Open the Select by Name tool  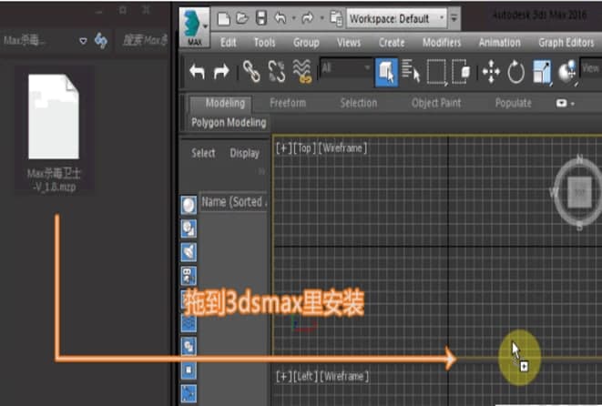tap(411, 71)
